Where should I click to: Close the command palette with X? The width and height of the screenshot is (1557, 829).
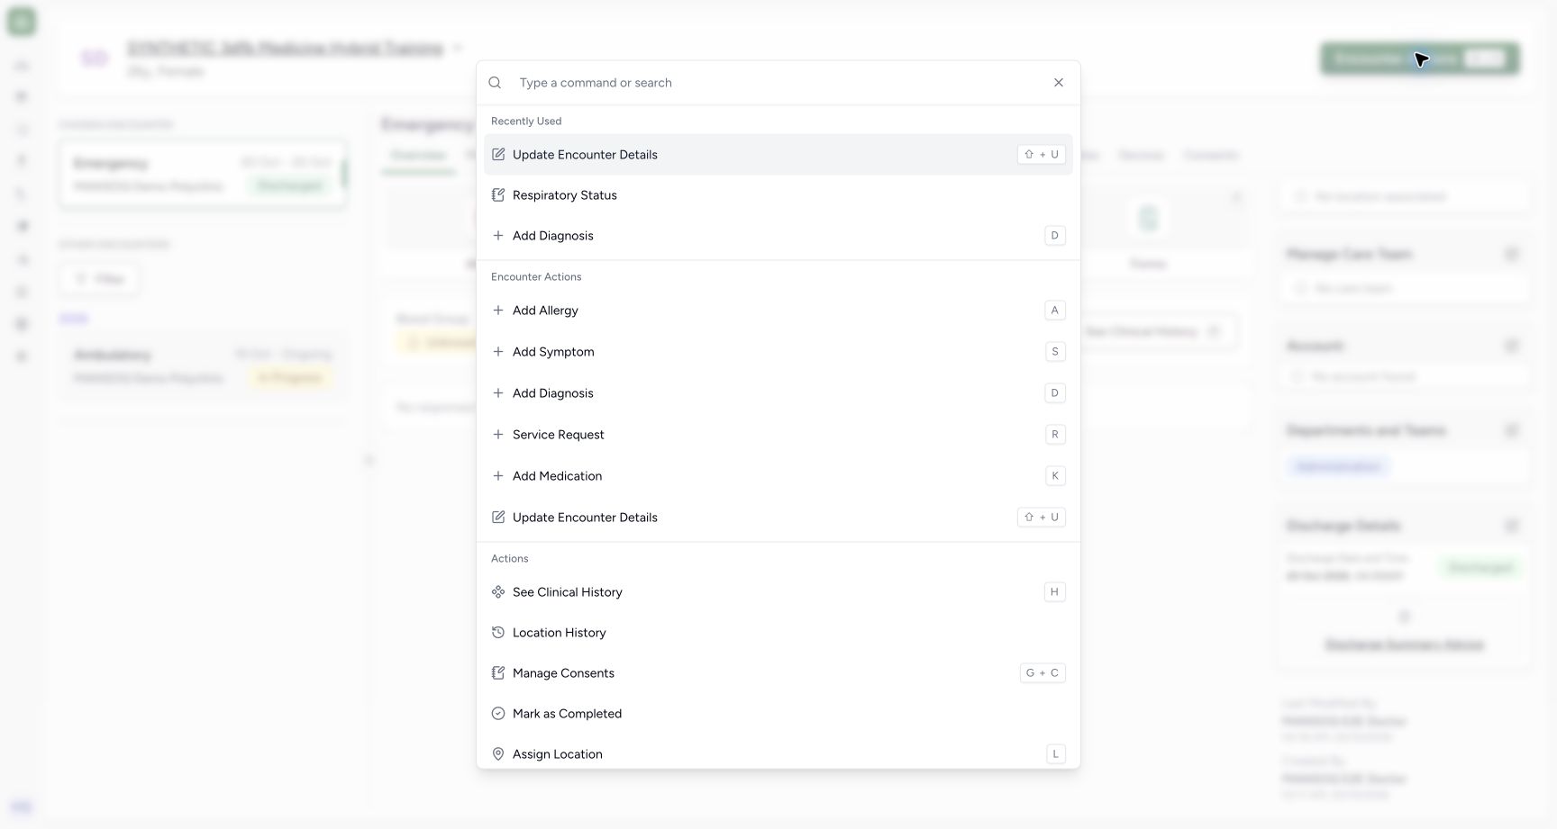pos(1059,83)
